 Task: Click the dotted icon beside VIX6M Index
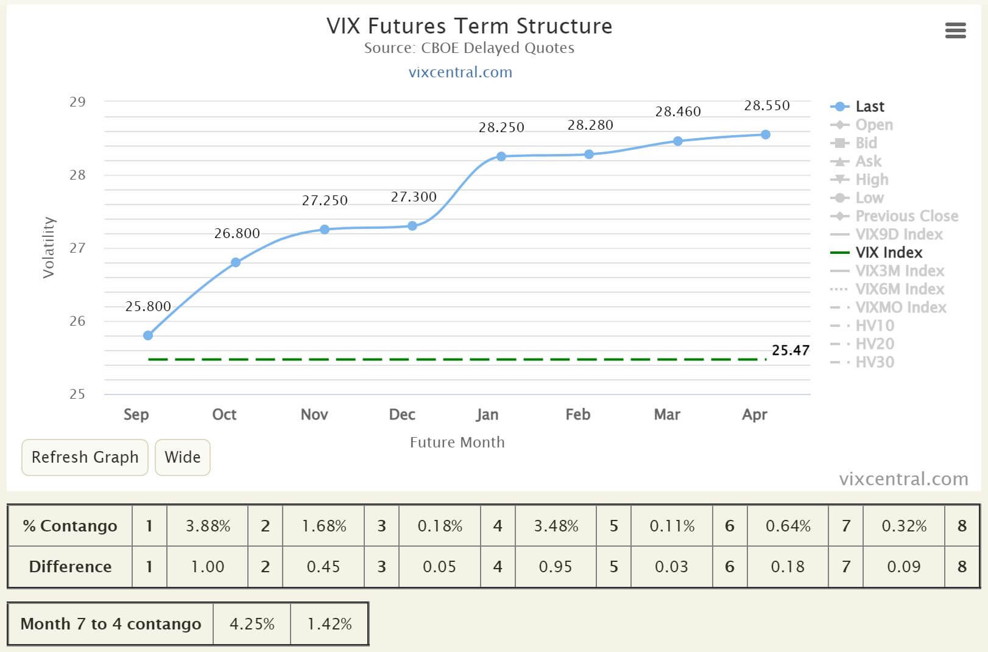pos(839,289)
